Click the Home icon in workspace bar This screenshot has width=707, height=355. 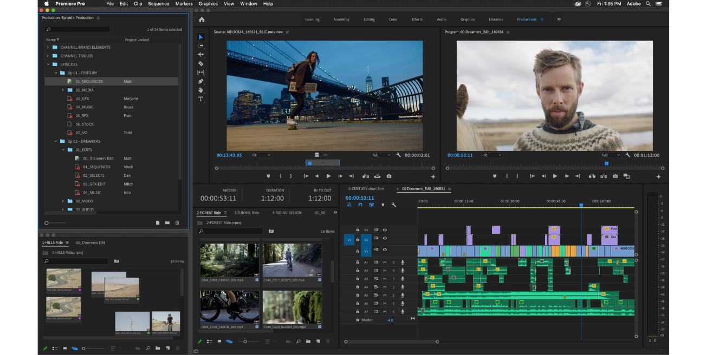202,19
